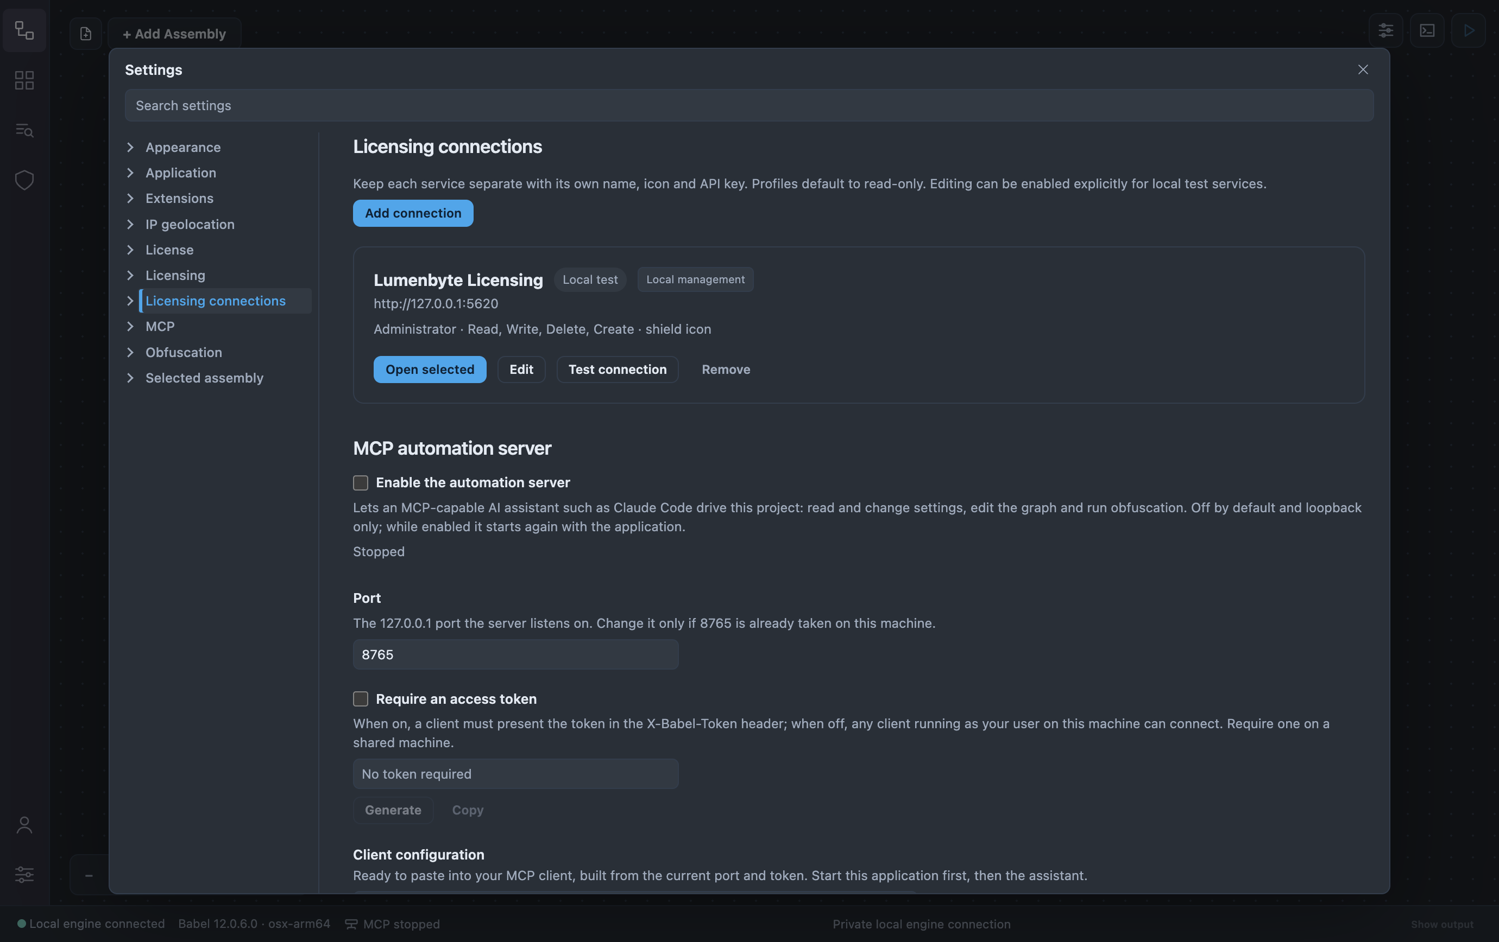Viewport: 1499px width, 942px height.
Task: Open the user account sidebar icon
Action: [24, 824]
